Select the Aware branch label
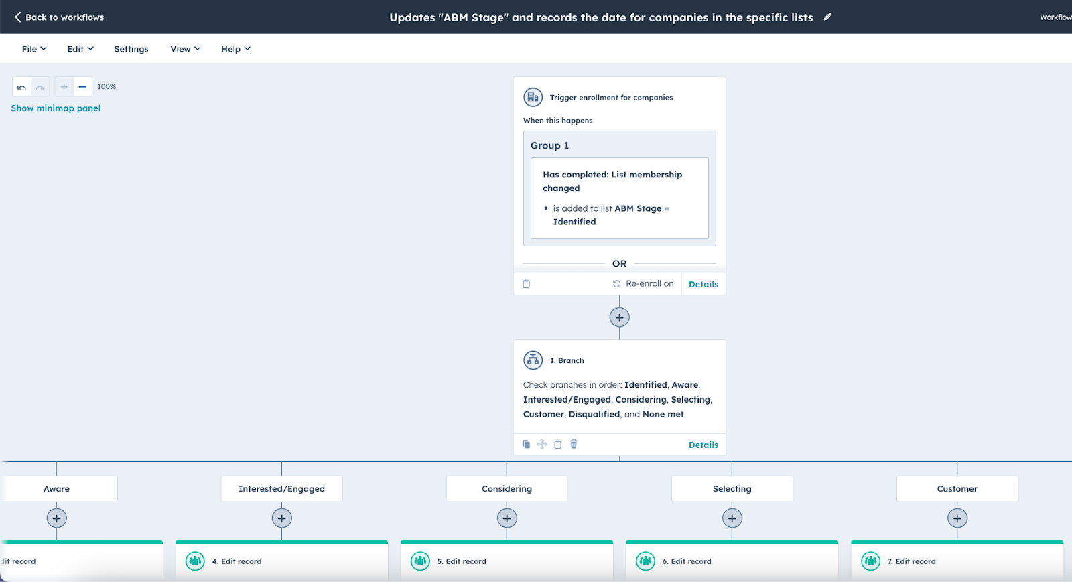Viewport: 1072px width, 582px height. pyautogui.click(x=59, y=489)
